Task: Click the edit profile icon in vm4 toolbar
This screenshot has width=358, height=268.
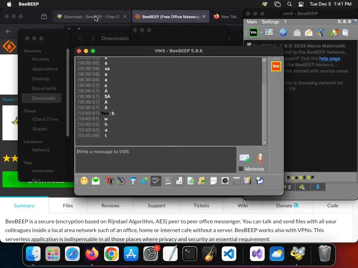Action: point(269,32)
